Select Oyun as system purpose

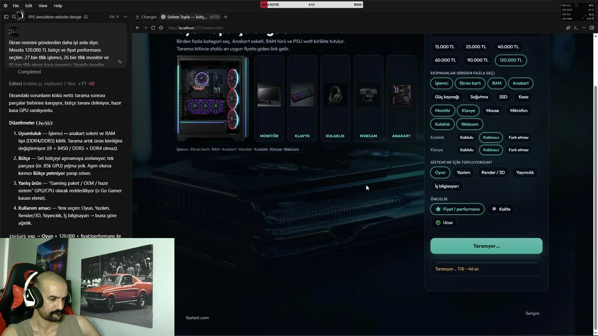(x=440, y=173)
